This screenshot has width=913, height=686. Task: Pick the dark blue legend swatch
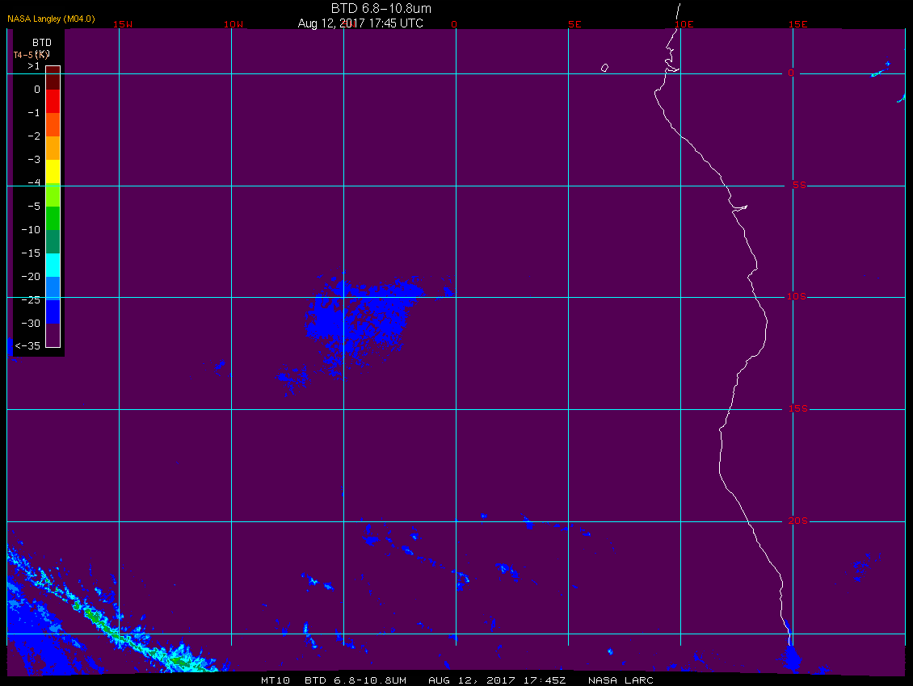click(x=53, y=312)
